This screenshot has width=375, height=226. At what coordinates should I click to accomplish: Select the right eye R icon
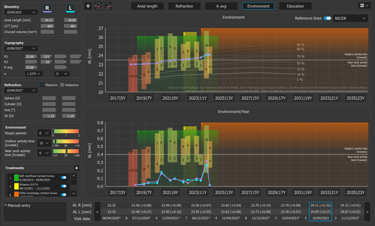click(x=47, y=8)
